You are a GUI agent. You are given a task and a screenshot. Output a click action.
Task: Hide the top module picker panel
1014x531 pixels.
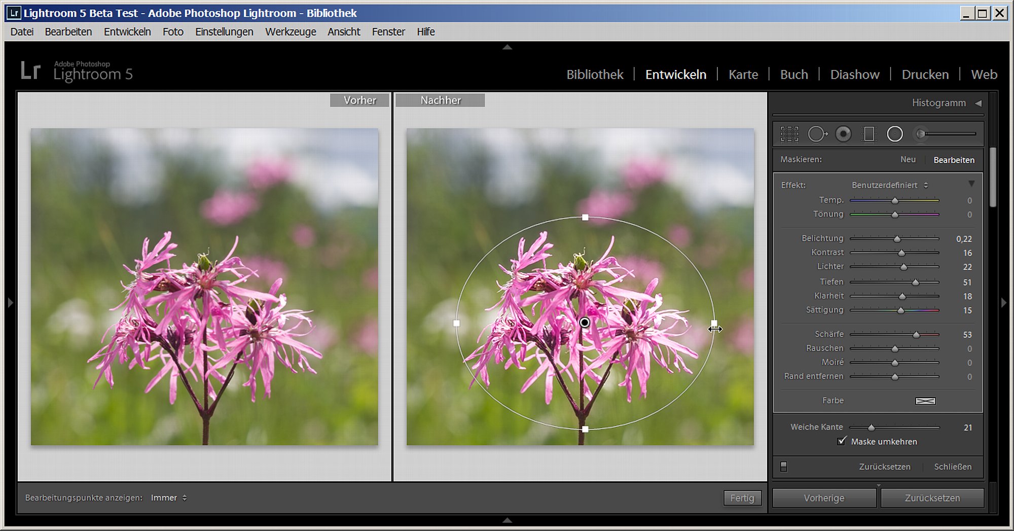[x=507, y=47]
